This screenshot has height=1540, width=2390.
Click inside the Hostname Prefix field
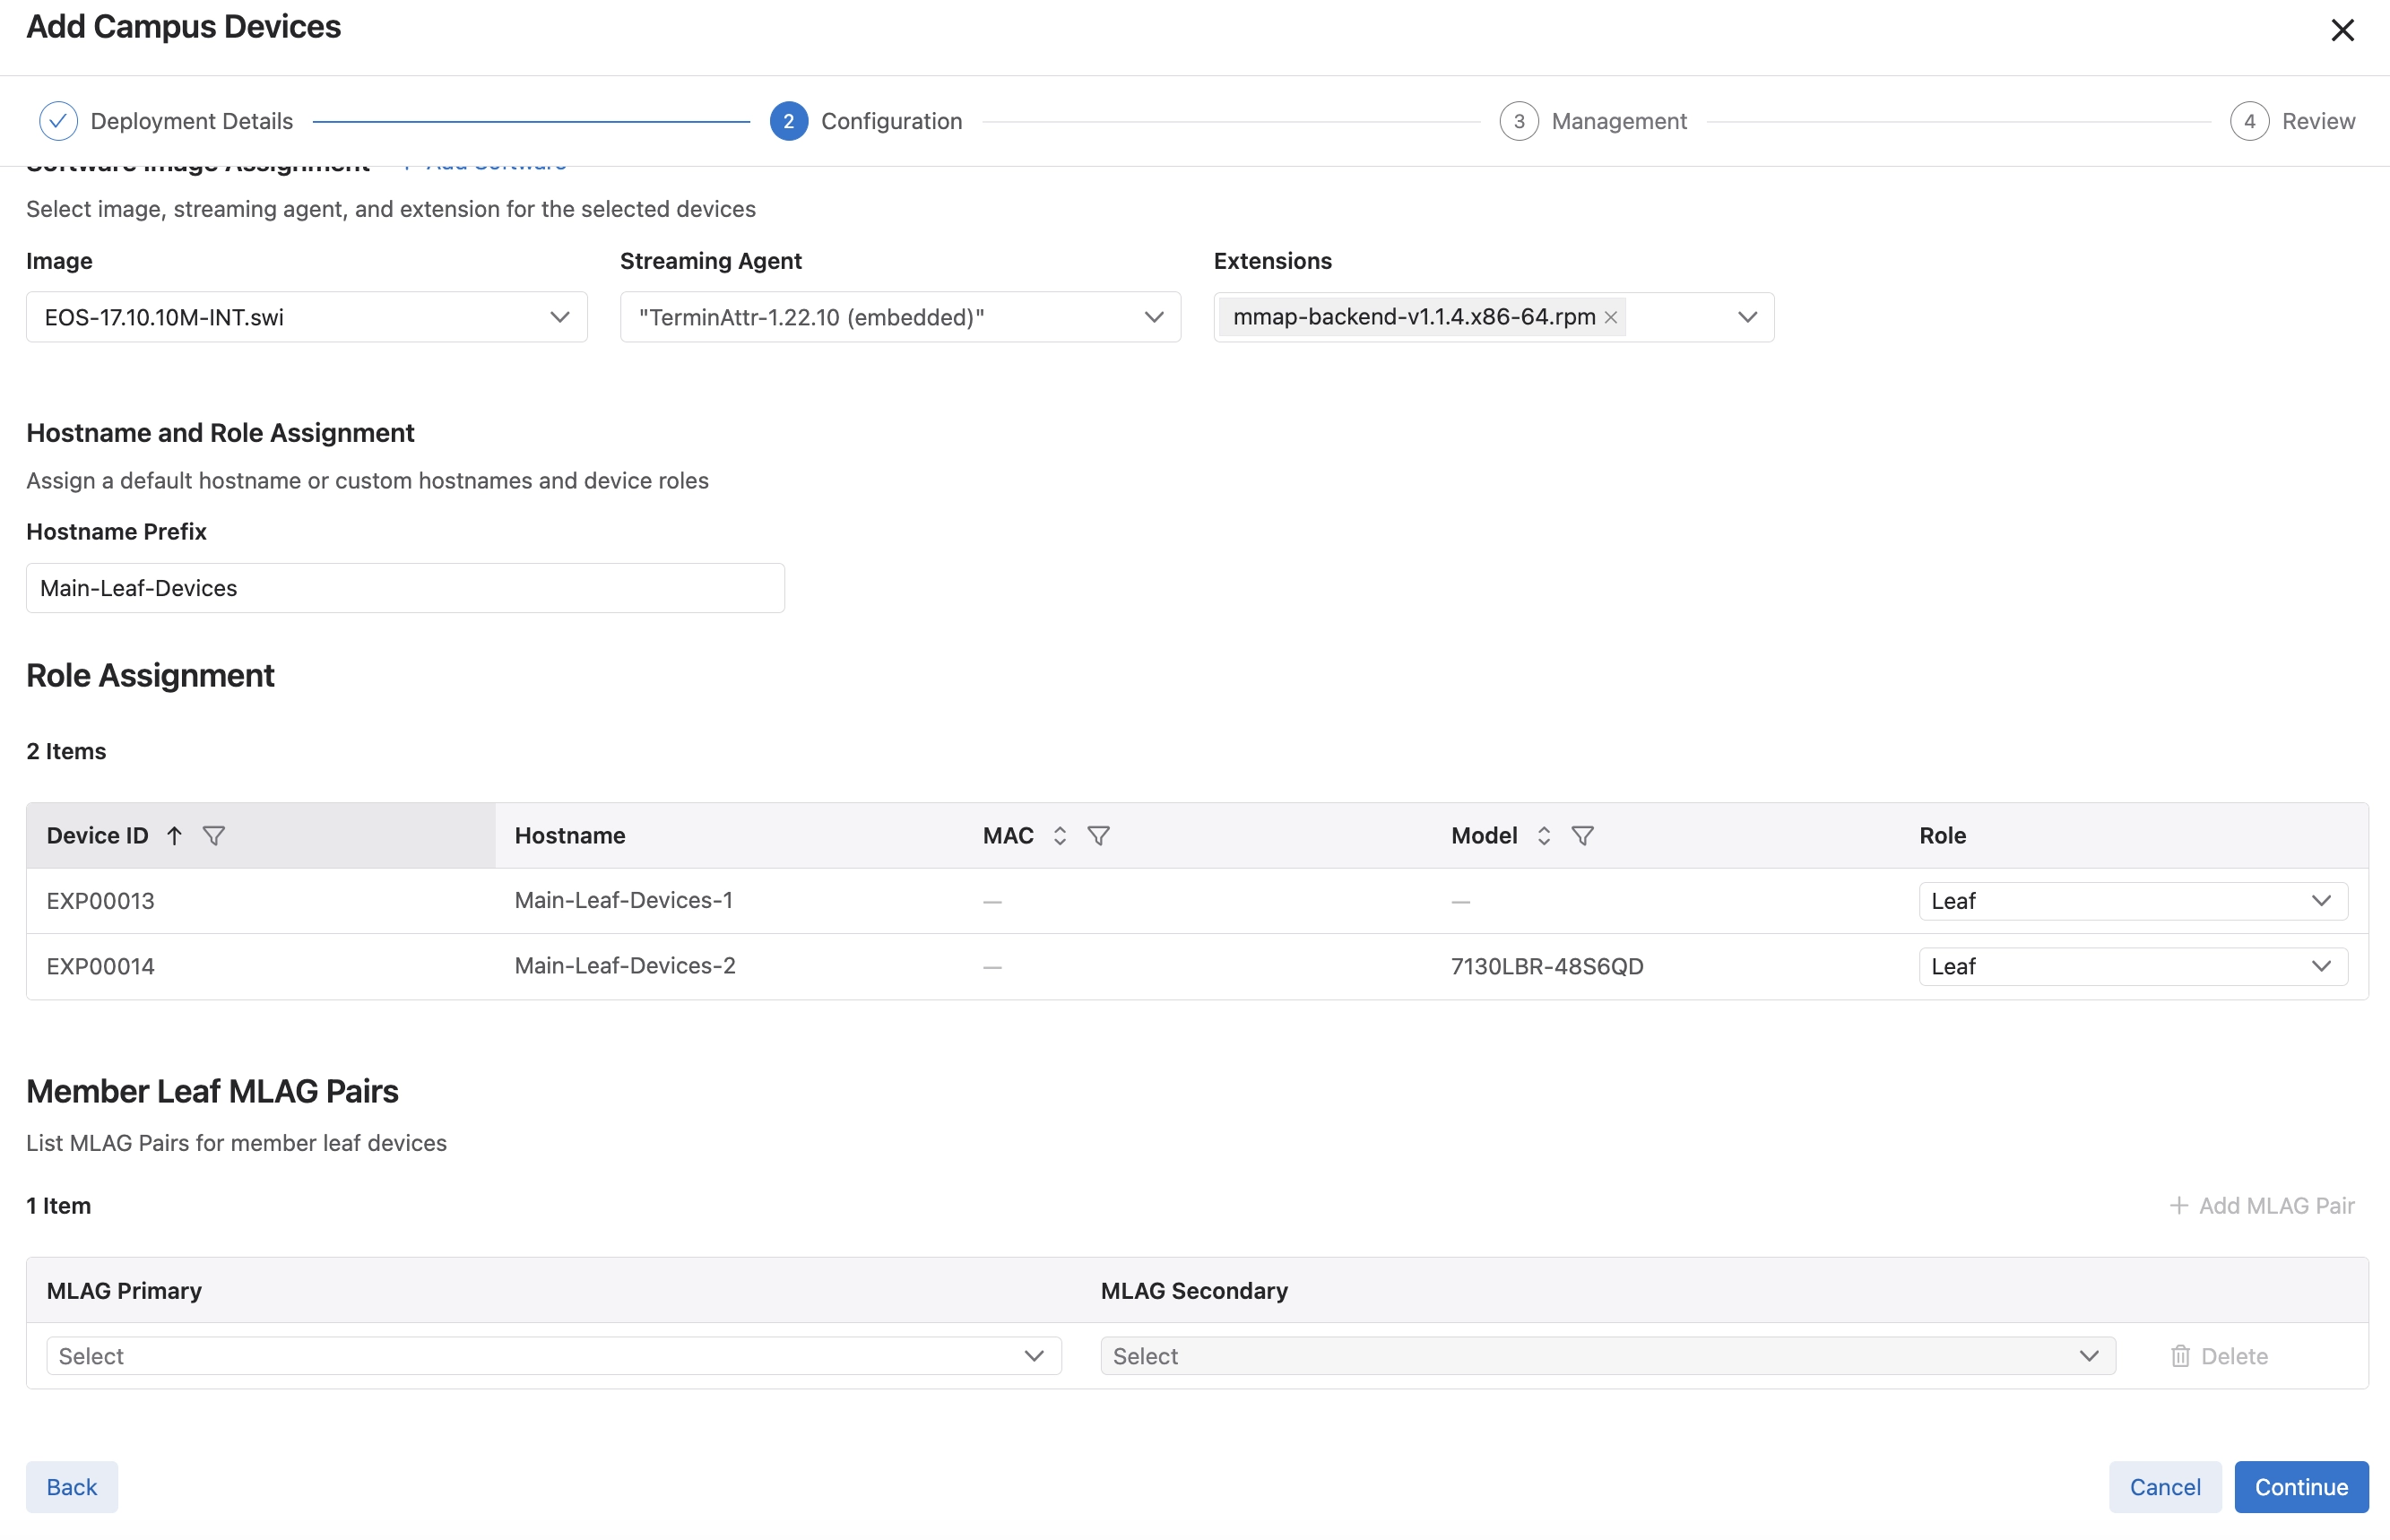coord(404,588)
